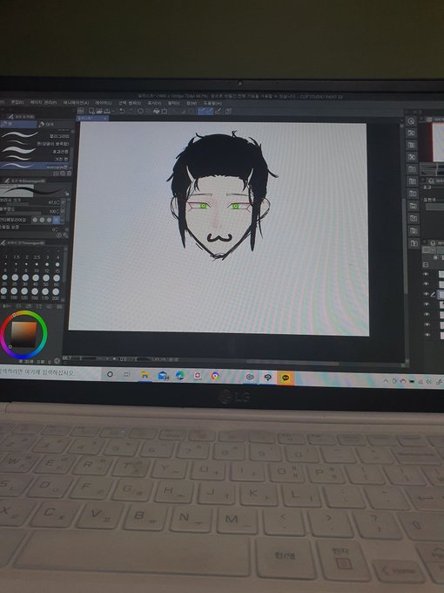Open the 필터(I) Filter menu

[x=173, y=103]
